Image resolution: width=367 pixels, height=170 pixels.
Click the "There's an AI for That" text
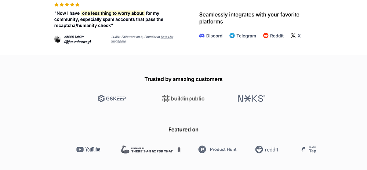click(152, 151)
